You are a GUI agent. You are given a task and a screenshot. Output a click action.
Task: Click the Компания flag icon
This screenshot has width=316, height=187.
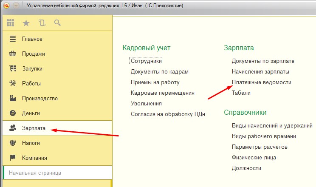(x=13, y=158)
